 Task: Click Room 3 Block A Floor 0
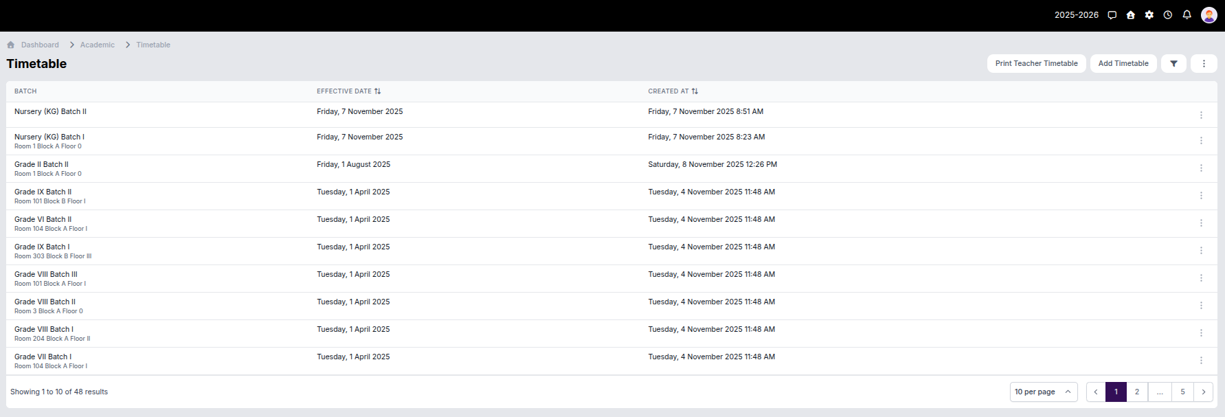point(49,311)
